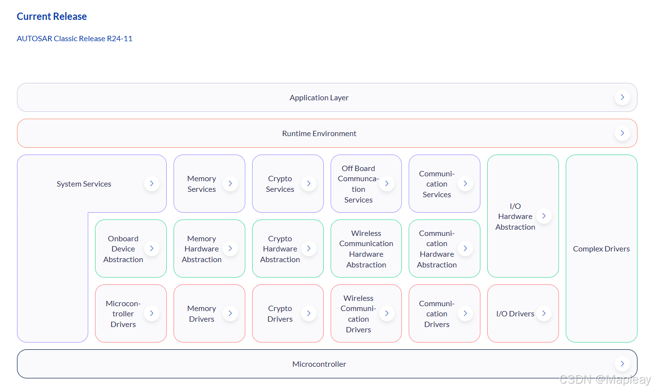Select the I/O Hardware Abstraction label
Viewport: 653px width, 390px height.
515,217
